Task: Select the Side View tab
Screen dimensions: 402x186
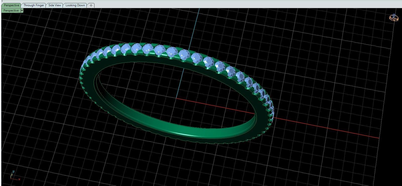Action: 55,5
